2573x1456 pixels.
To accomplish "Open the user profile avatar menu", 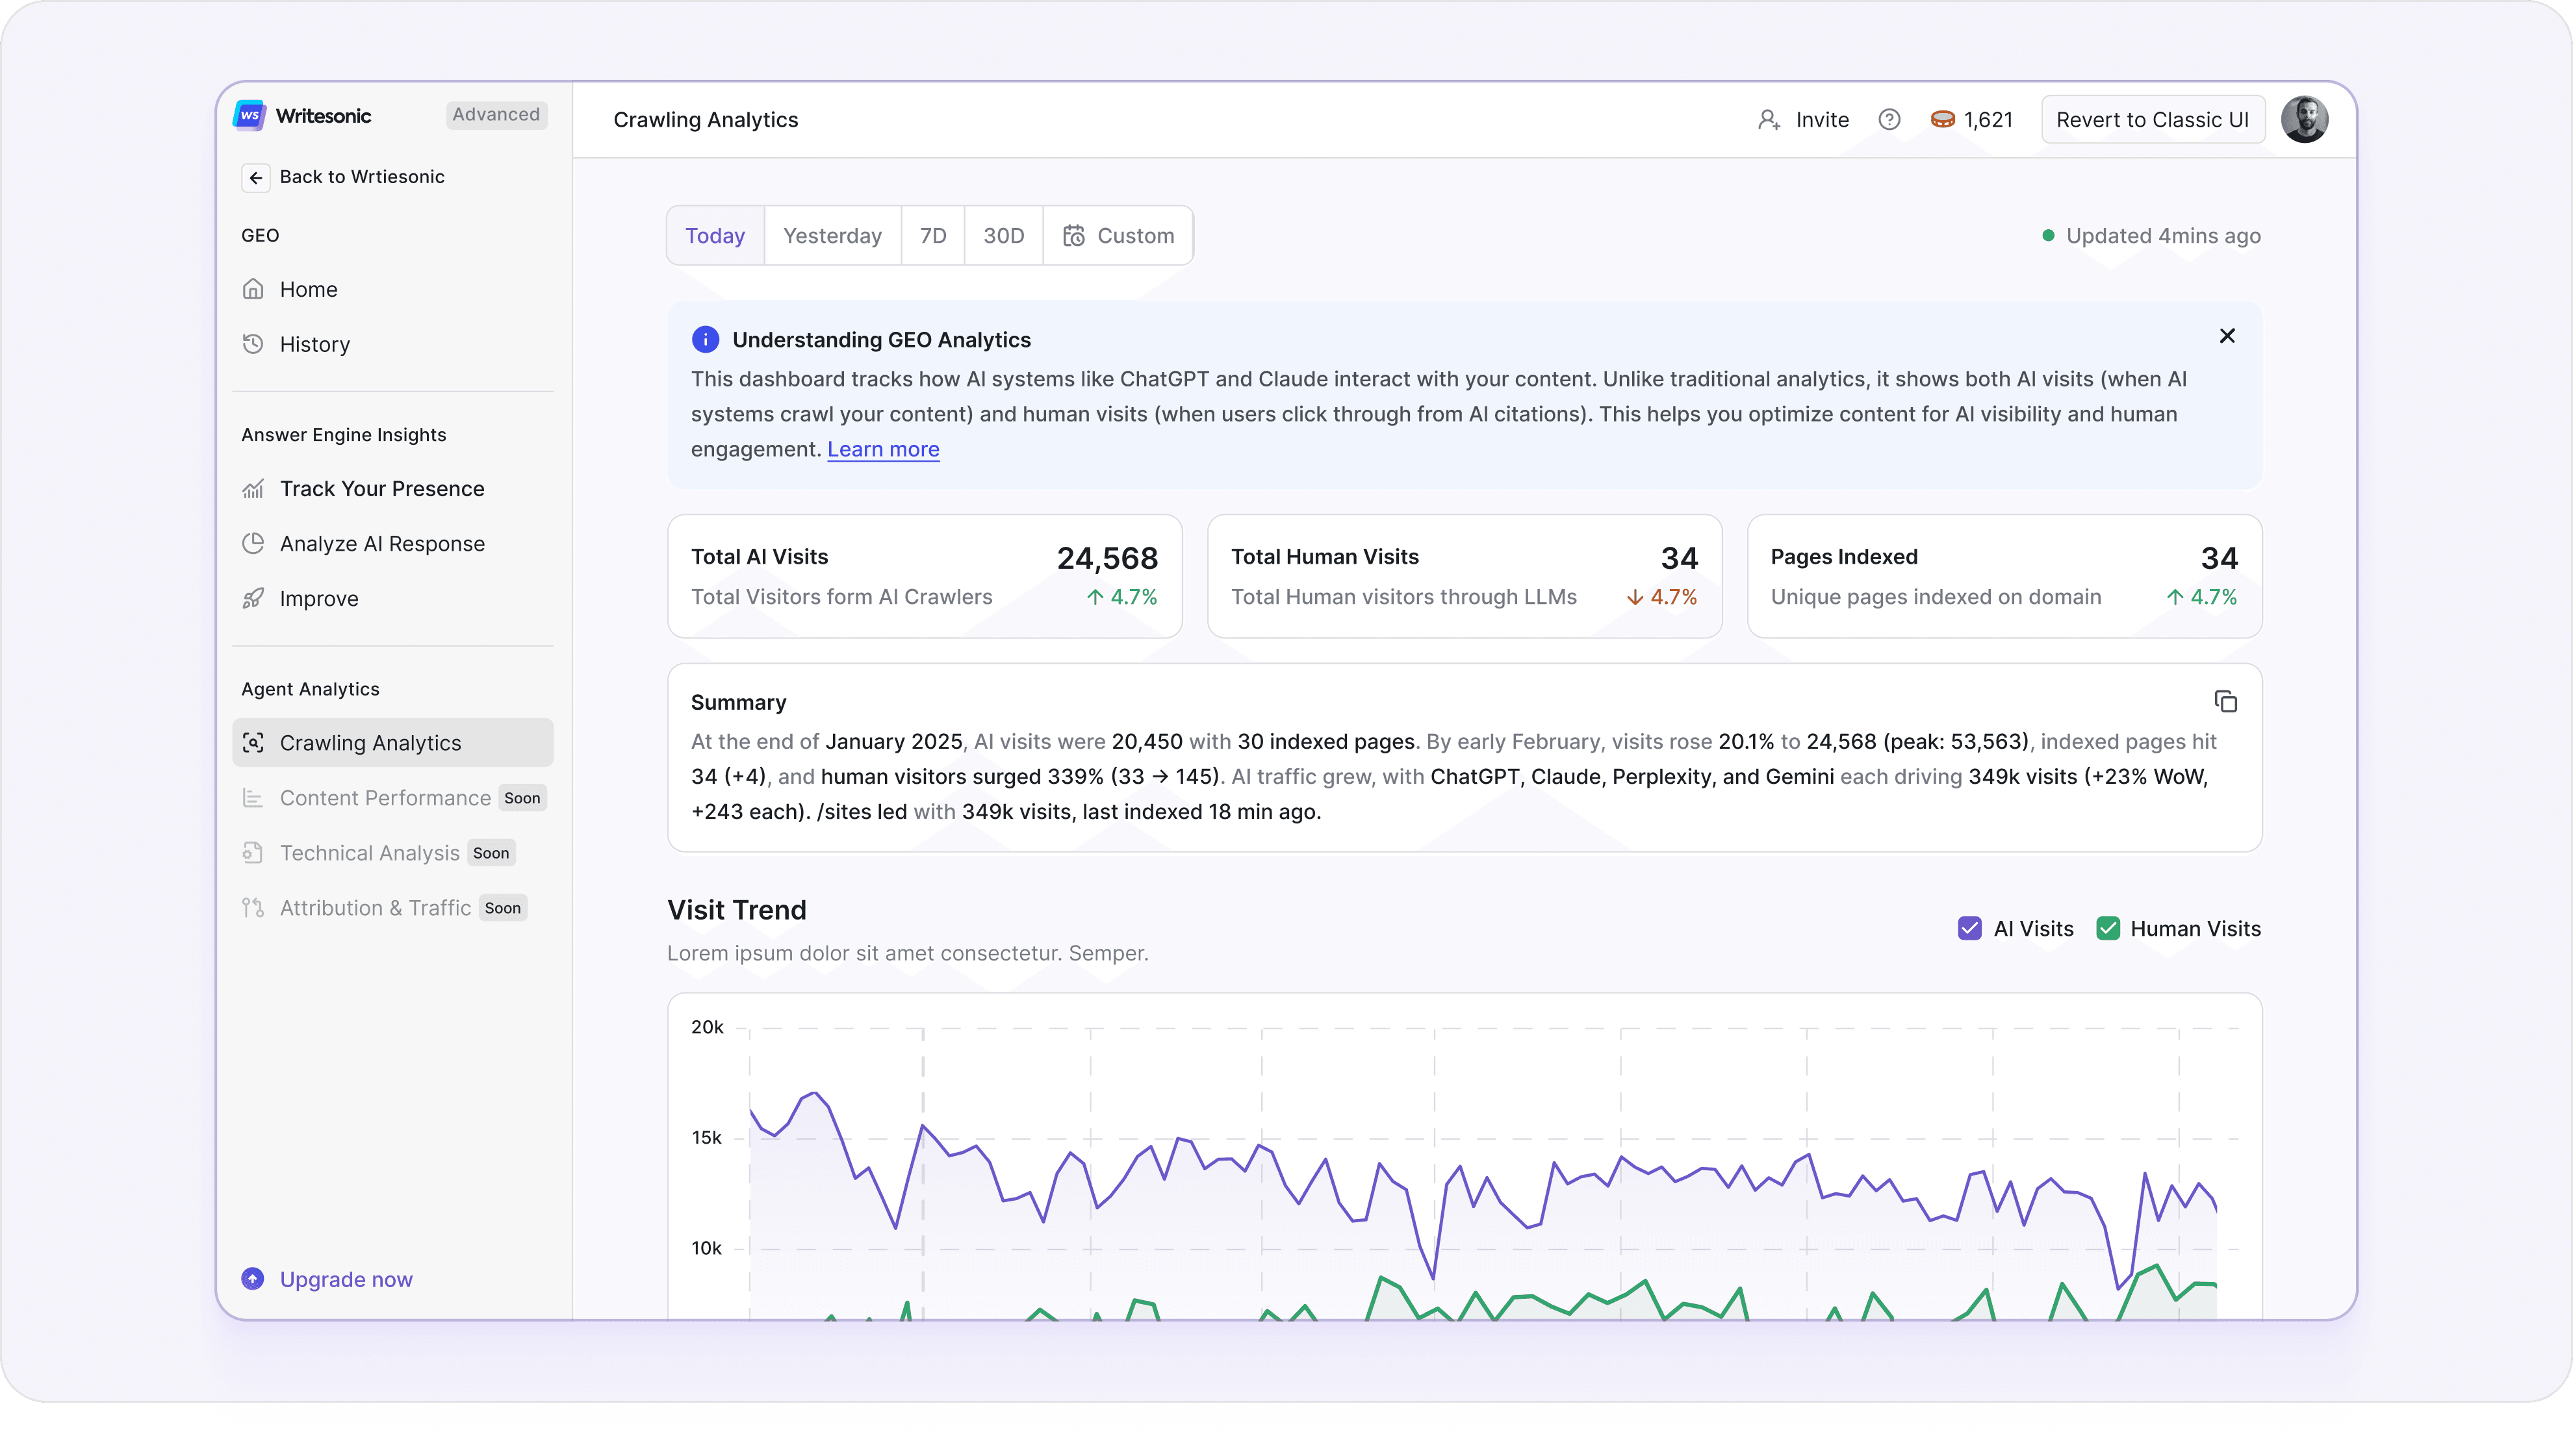I will 2304,120.
